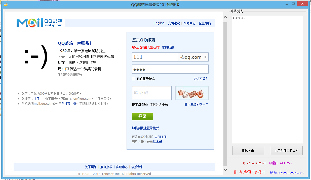Click the page scrollbar down arrow
311x180 pixels.
[225, 170]
